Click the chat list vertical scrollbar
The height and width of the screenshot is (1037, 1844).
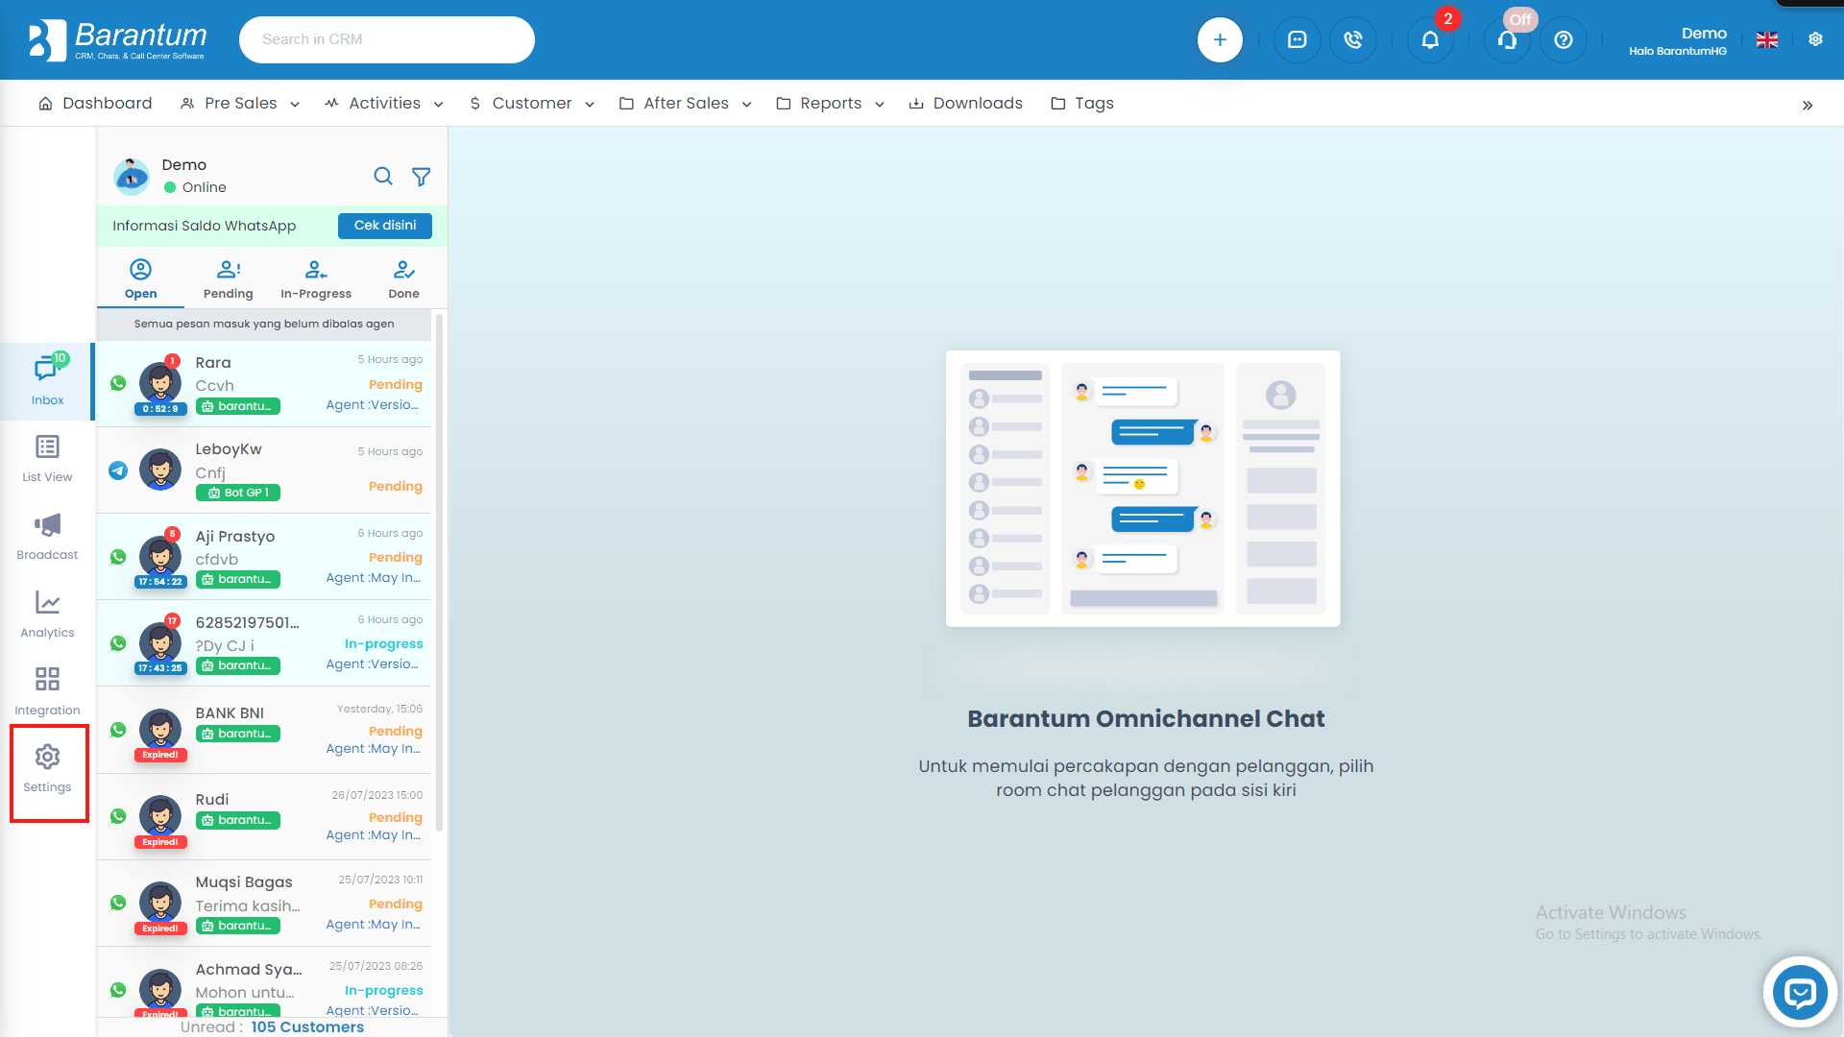click(440, 572)
